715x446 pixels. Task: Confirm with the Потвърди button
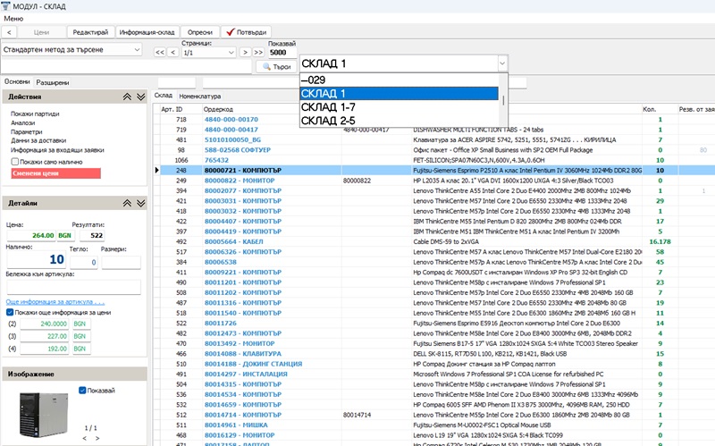click(x=247, y=32)
